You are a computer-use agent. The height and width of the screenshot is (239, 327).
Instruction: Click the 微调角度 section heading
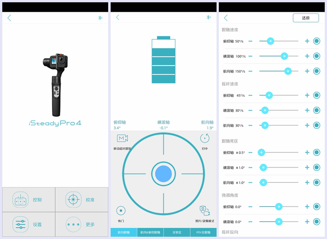230,195
